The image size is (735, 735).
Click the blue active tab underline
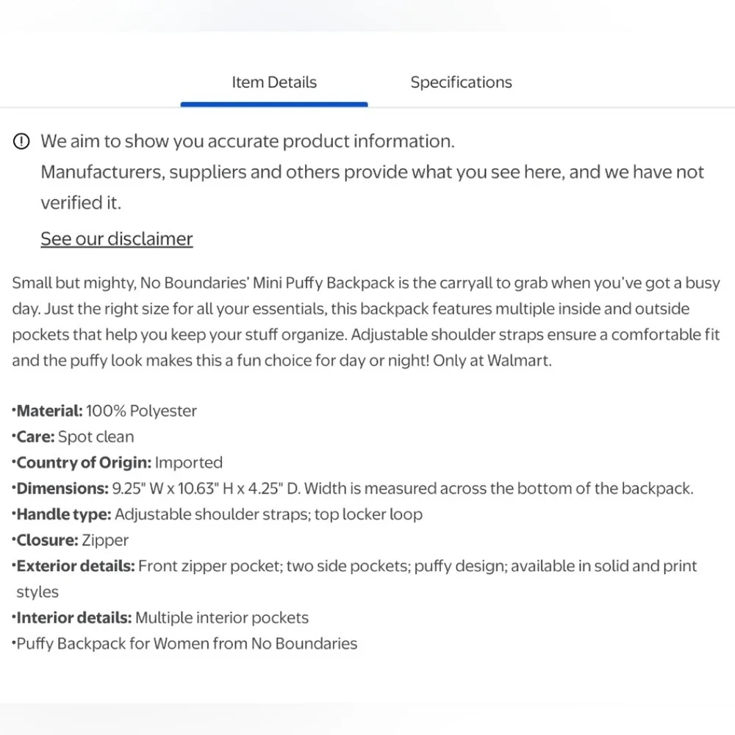pos(274,104)
